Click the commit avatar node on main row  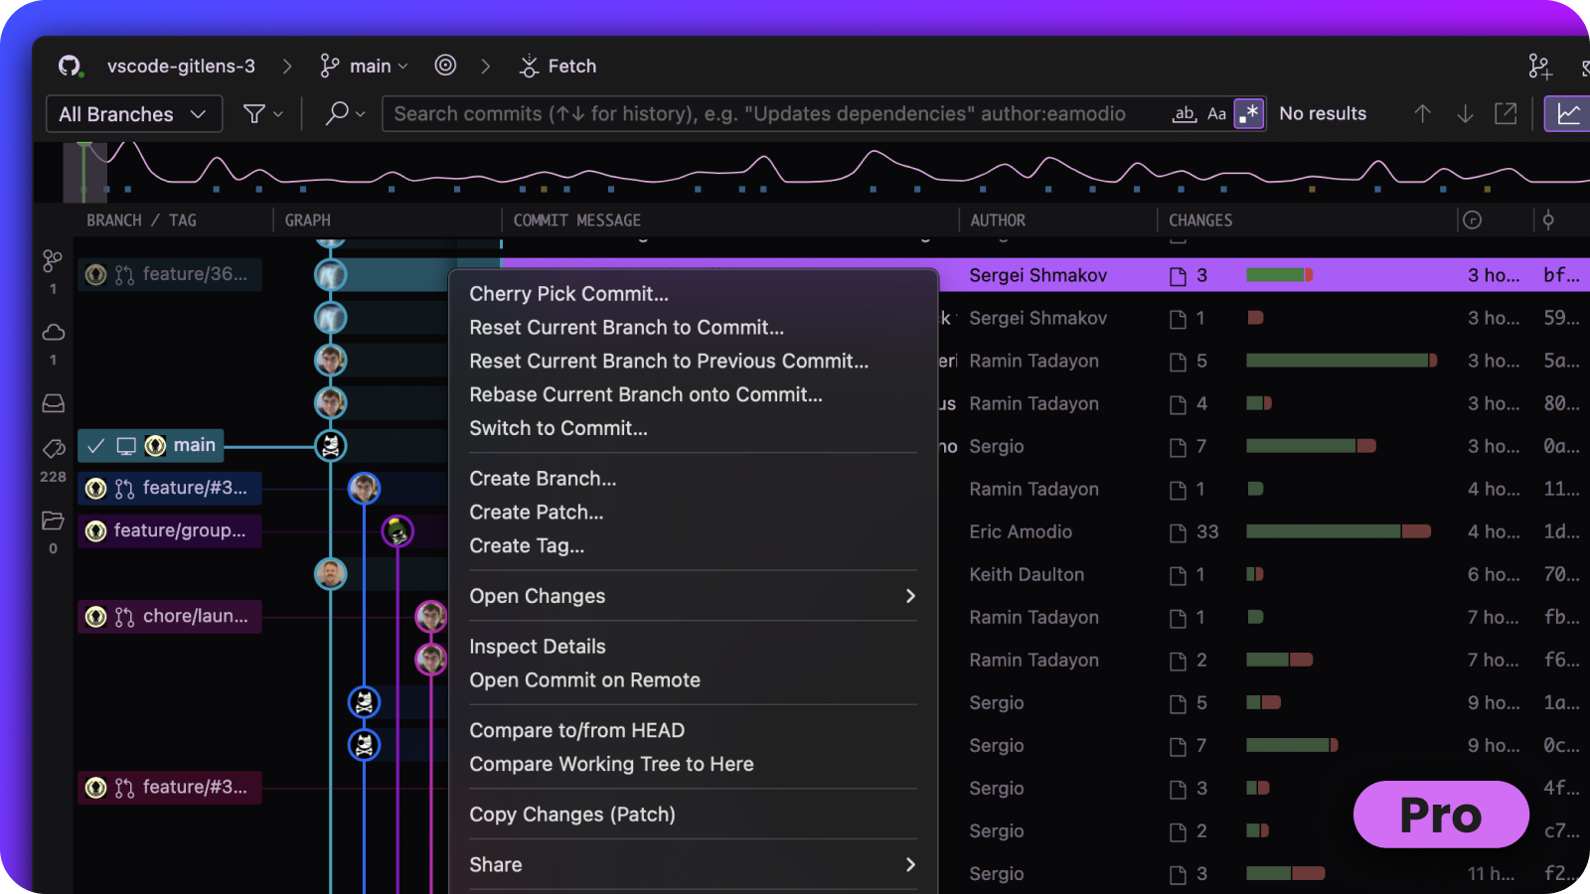331,446
